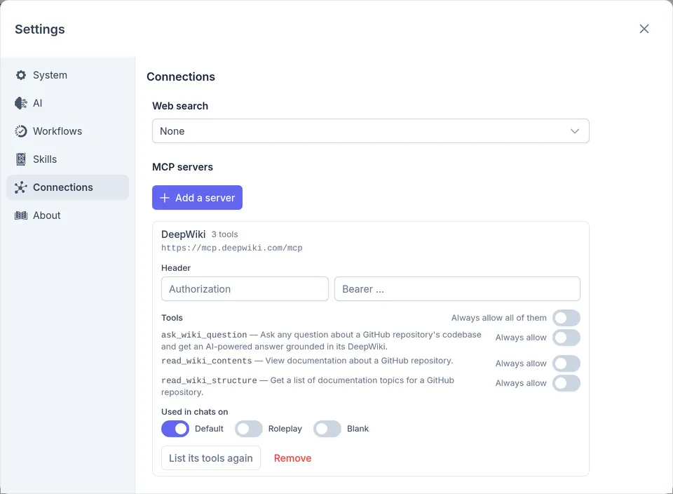Remove the DeepWiki server

[x=293, y=458]
